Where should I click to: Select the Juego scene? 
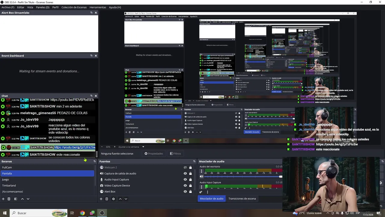pyautogui.click(x=48, y=180)
